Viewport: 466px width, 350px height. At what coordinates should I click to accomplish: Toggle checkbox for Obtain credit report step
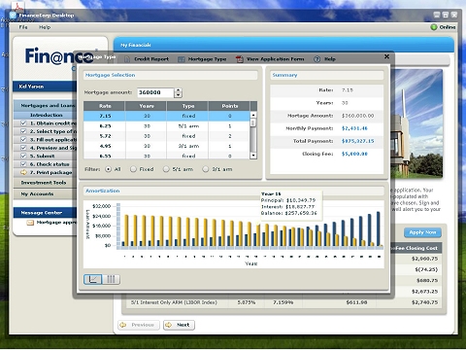pos(23,123)
